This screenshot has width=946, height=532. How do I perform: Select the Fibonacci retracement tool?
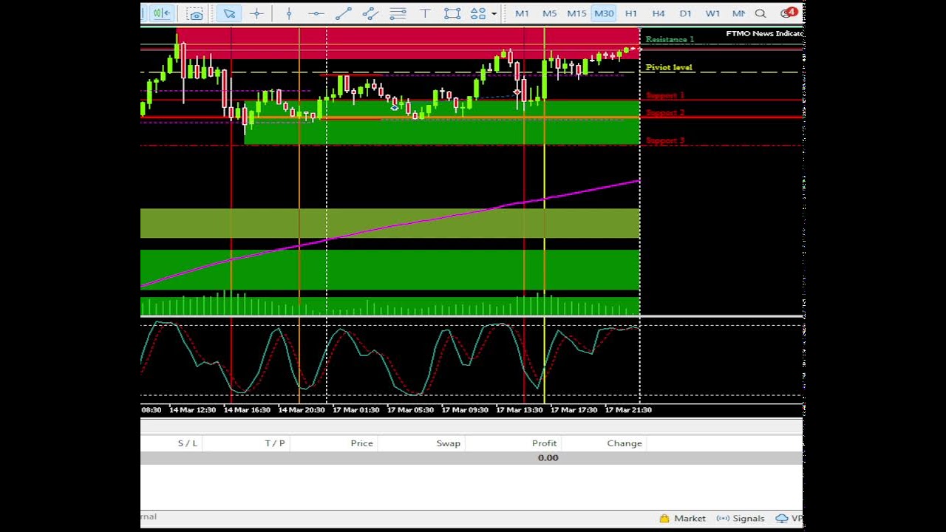(x=398, y=13)
